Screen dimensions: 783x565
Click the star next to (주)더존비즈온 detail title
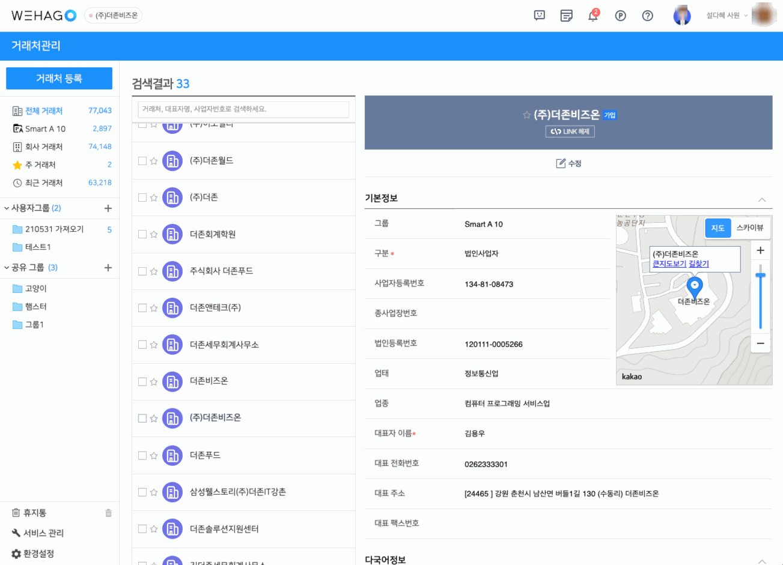pos(527,115)
